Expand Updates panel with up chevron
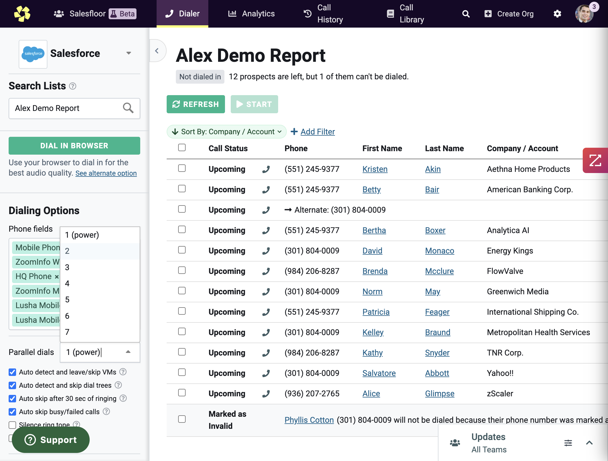The height and width of the screenshot is (461, 608). [x=589, y=443]
